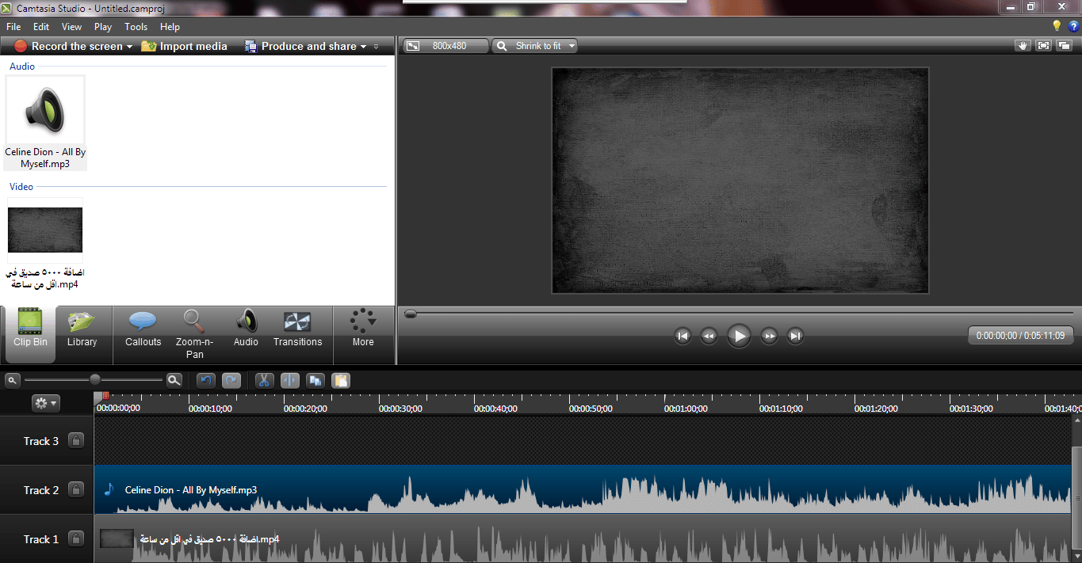Open the timeline gear settings dropdown
The height and width of the screenshot is (563, 1082).
[x=45, y=403]
